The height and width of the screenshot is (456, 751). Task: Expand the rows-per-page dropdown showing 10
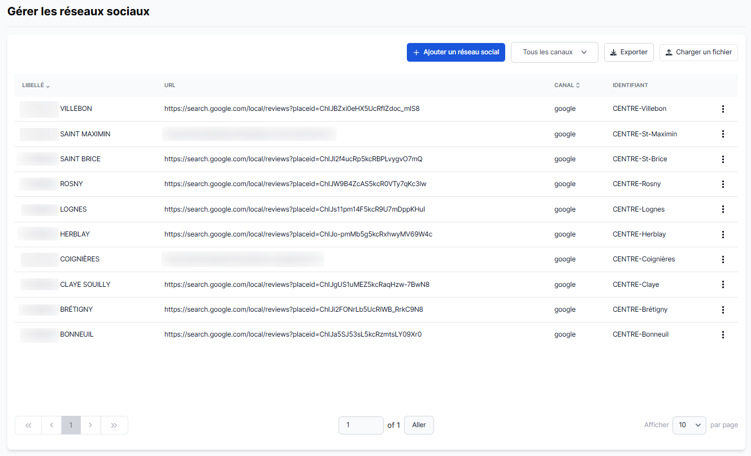click(x=689, y=425)
